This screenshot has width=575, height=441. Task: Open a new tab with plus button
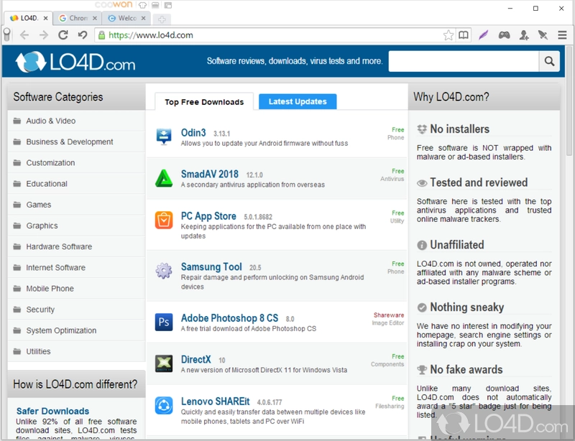[162, 19]
